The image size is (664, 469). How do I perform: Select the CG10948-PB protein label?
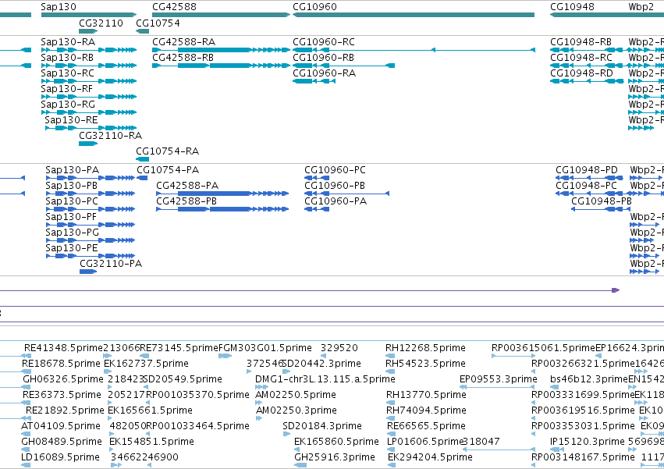click(x=602, y=201)
